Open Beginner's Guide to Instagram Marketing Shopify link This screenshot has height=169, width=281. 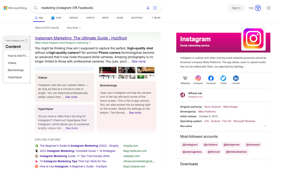click(x=79, y=146)
